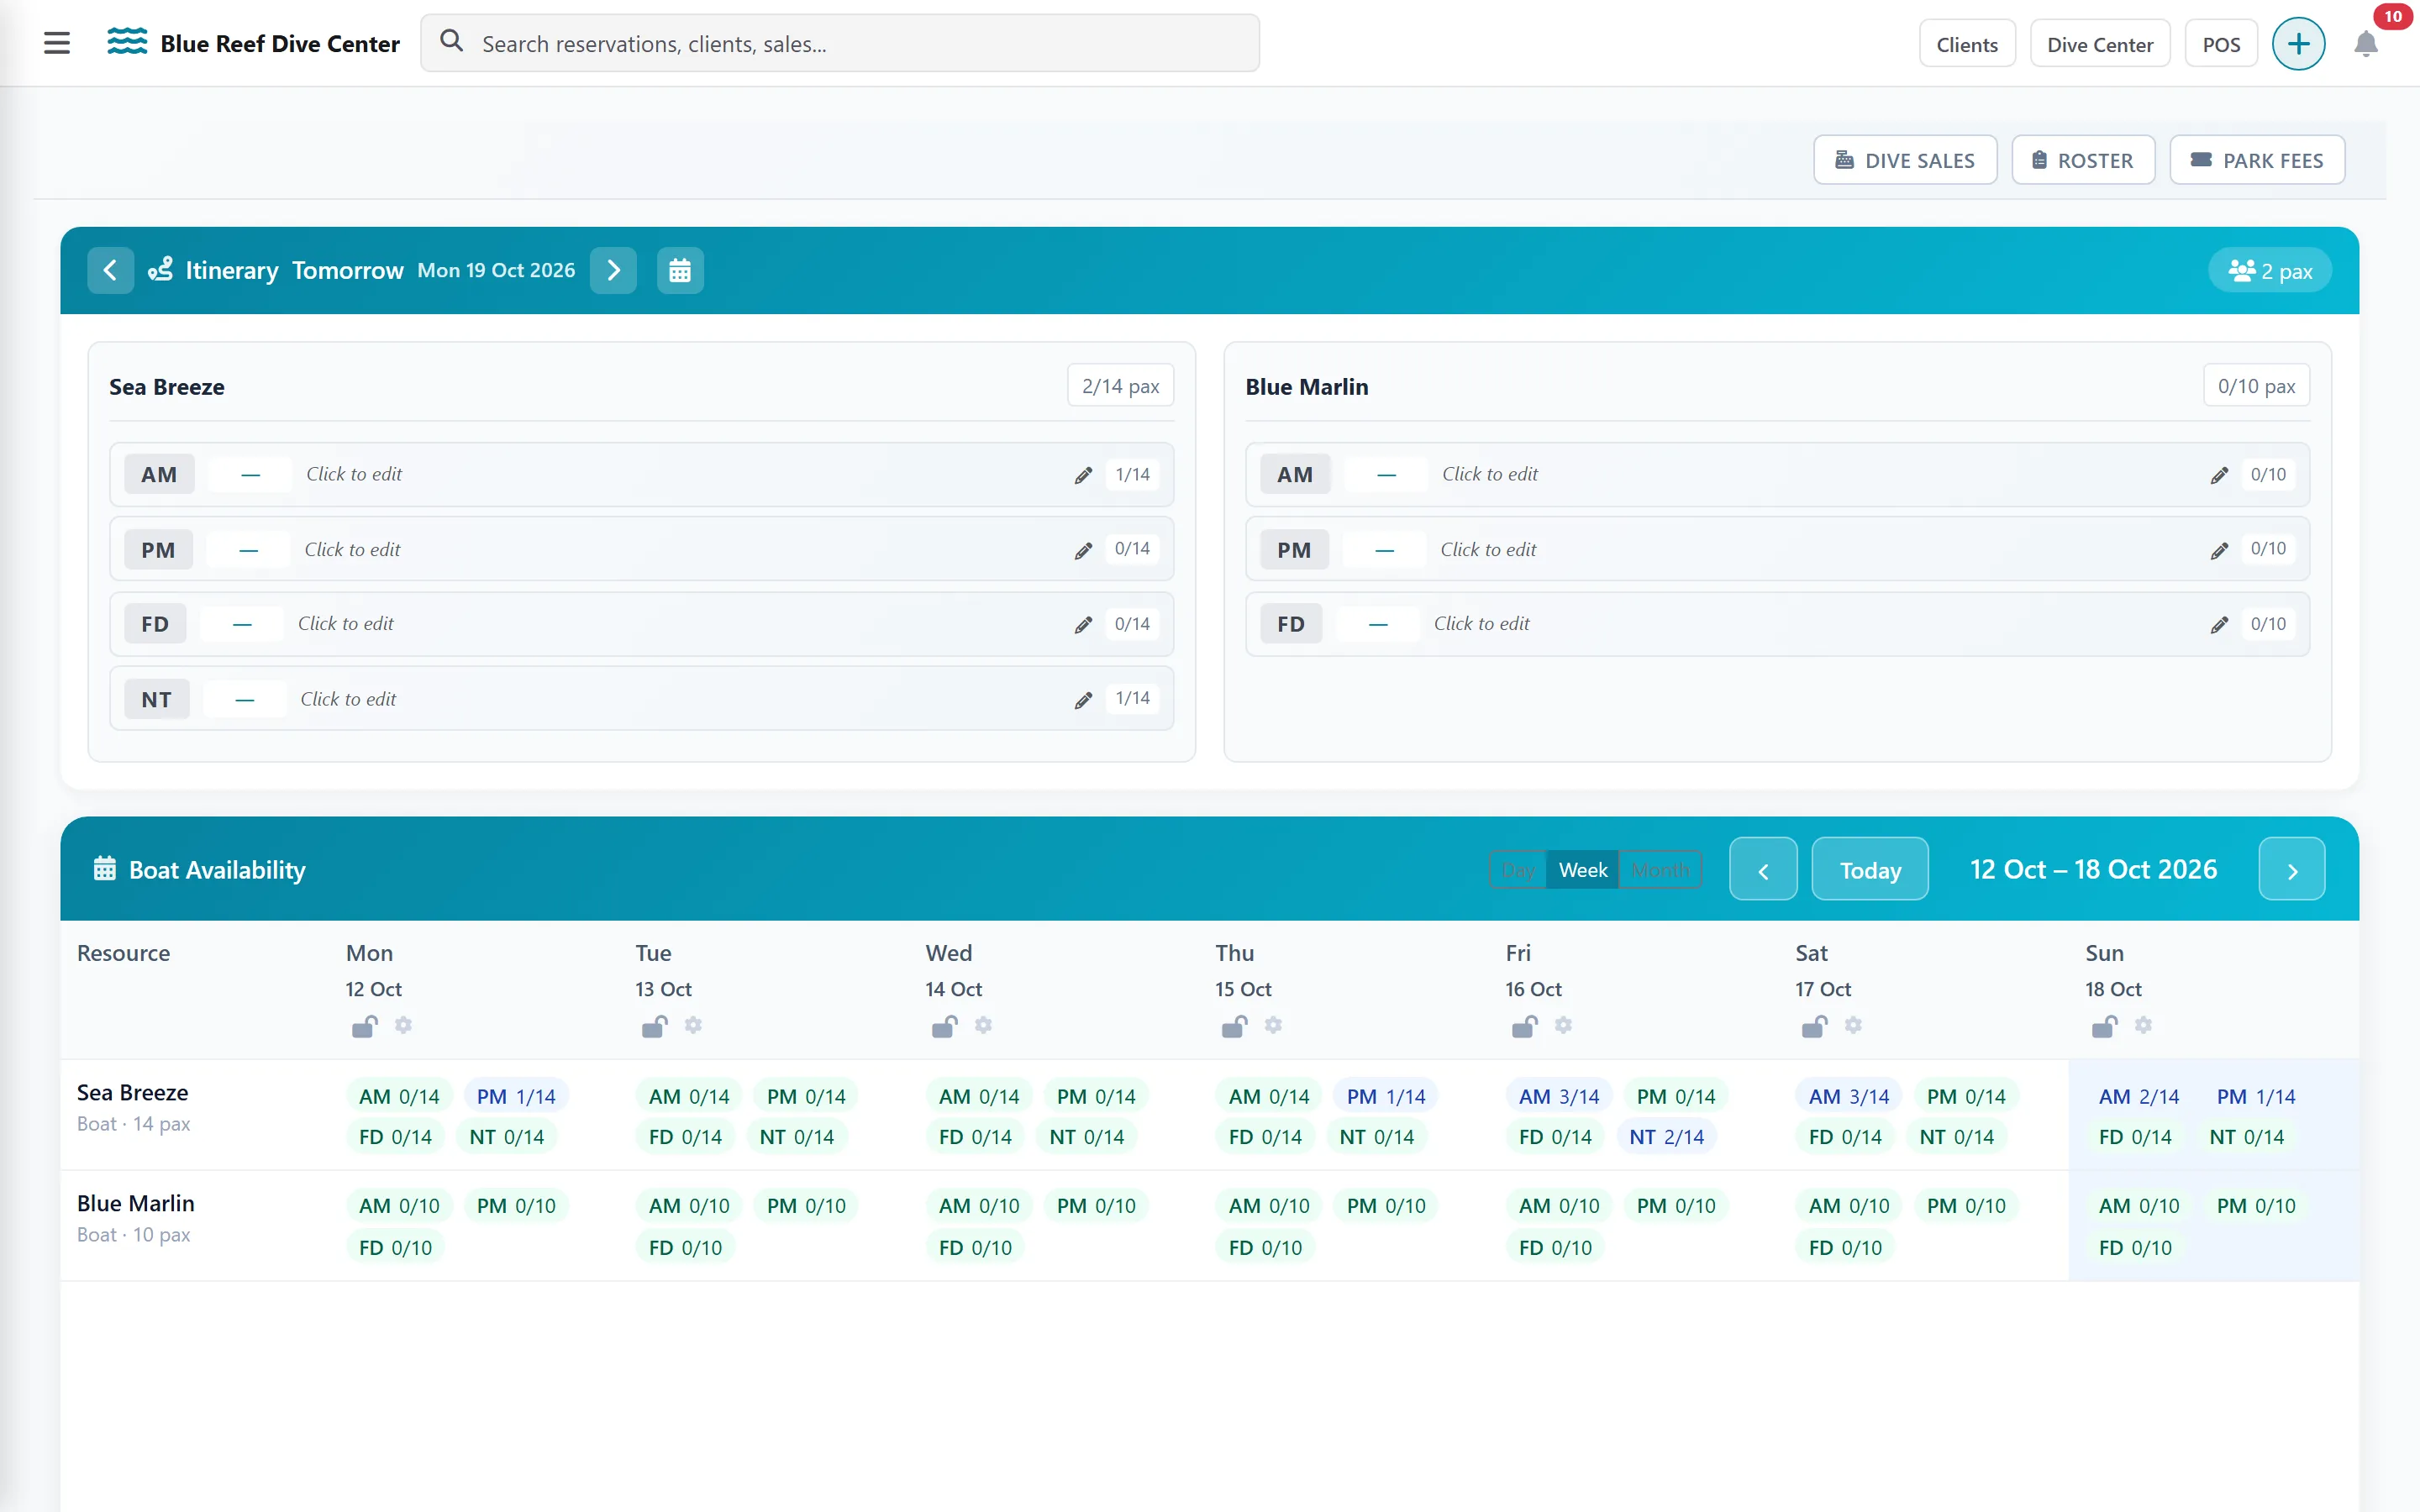The width and height of the screenshot is (2420, 1512).
Task: Click Sea Breeze FD Click to edit text
Action: pos(346,624)
